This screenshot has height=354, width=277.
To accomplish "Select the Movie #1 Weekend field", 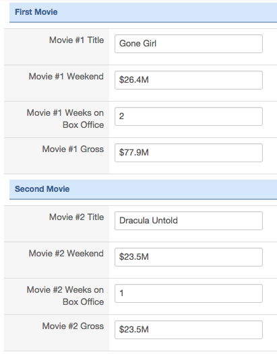I will pyautogui.click(x=189, y=80).
